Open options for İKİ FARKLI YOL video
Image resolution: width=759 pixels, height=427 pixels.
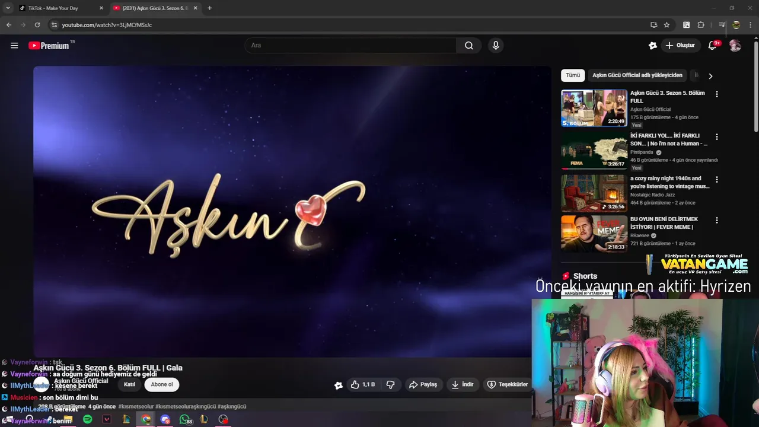[x=717, y=136]
